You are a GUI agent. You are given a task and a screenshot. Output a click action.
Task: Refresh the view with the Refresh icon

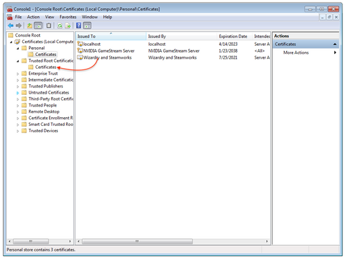pos(60,26)
